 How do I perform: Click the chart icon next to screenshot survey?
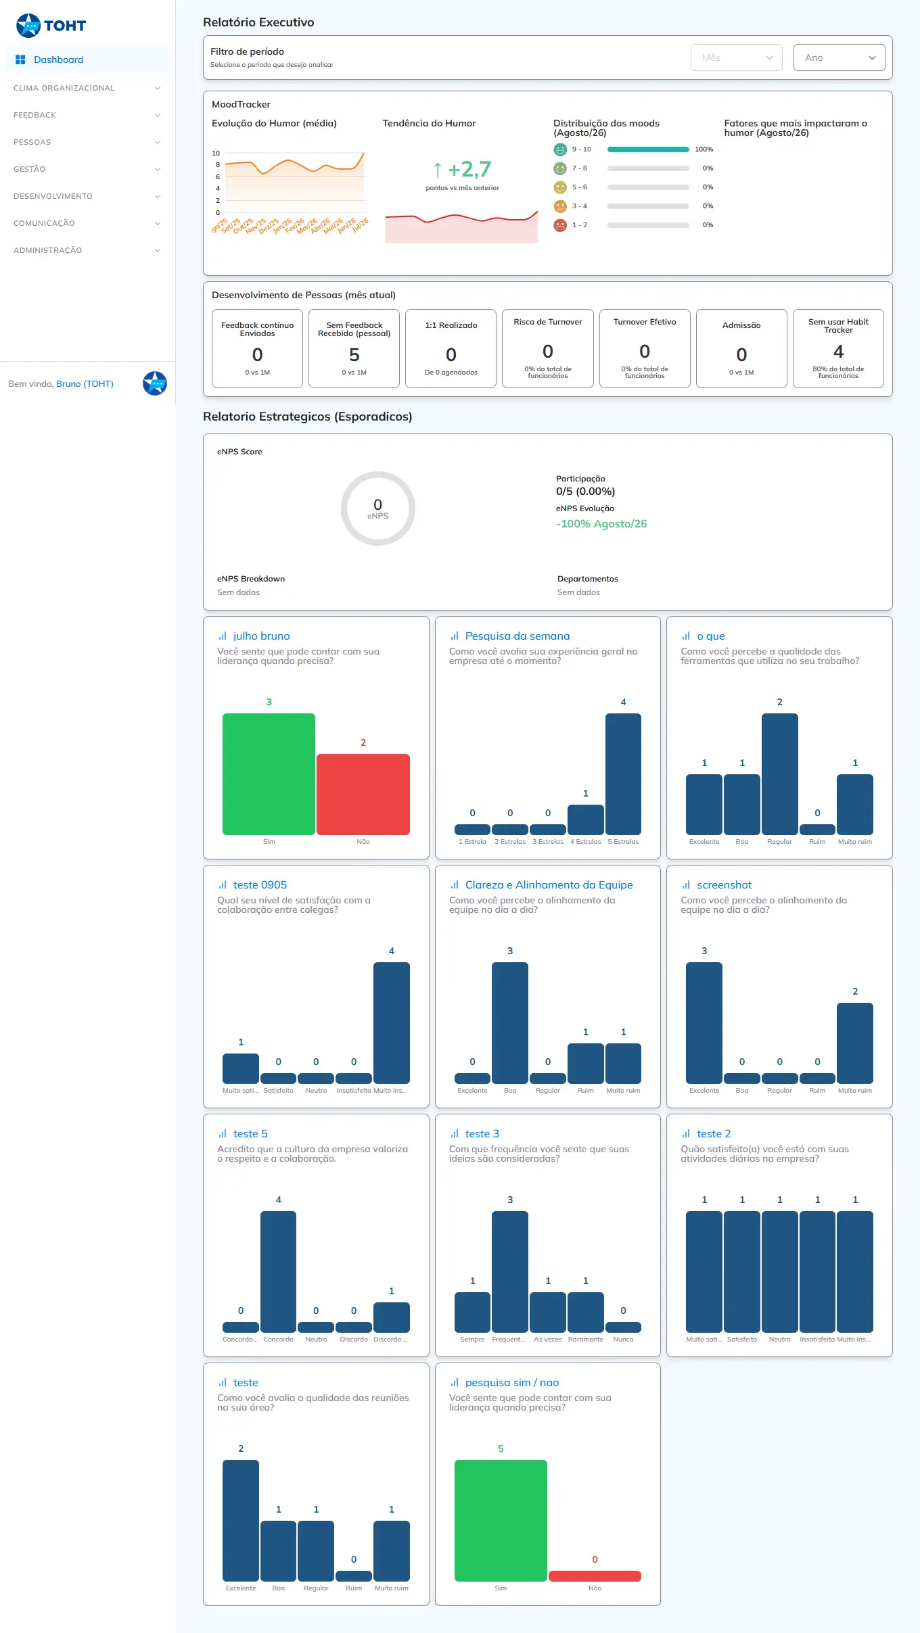(x=686, y=885)
